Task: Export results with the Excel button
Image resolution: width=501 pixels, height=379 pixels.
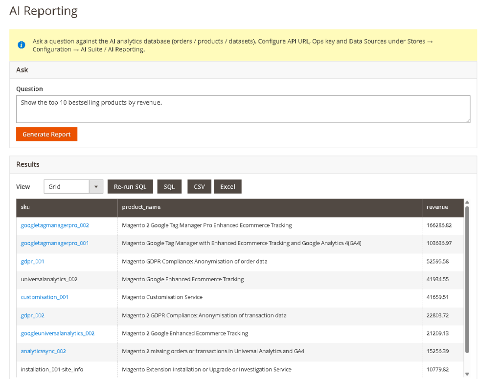Action: [228, 186]
